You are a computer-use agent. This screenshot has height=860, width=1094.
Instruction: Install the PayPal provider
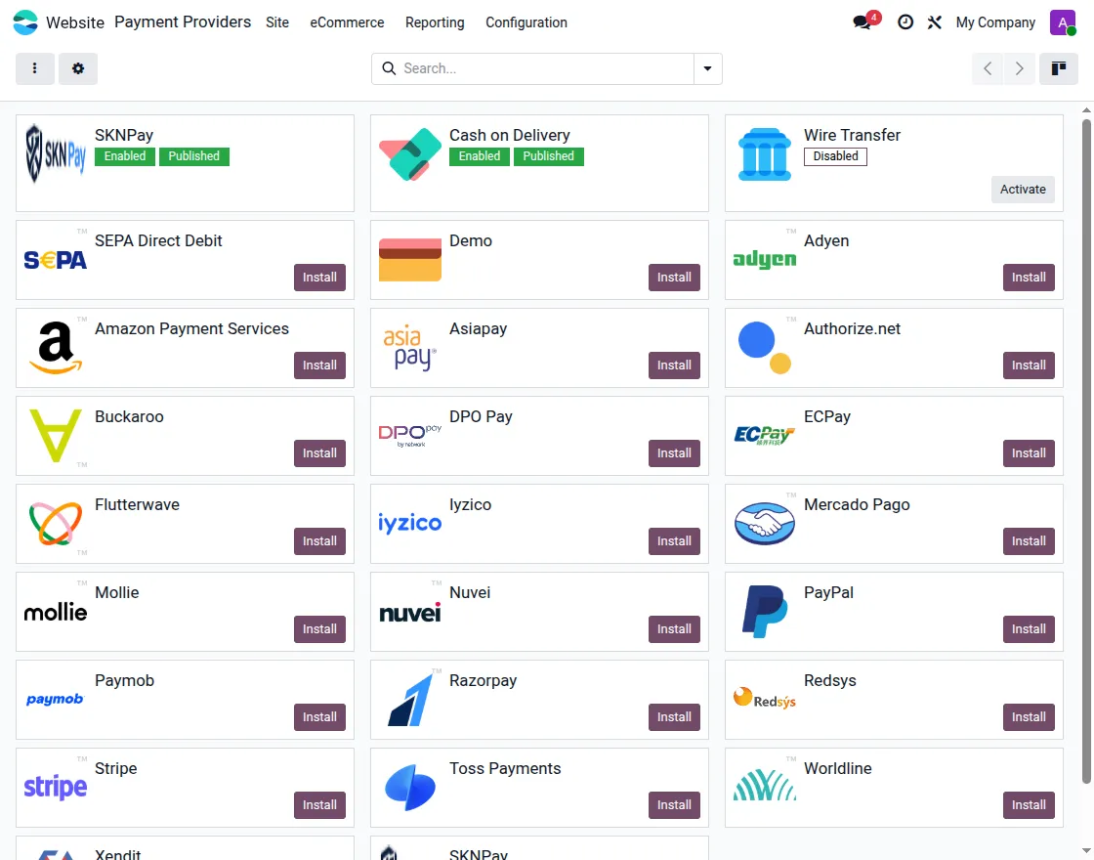coord(1029,629)
